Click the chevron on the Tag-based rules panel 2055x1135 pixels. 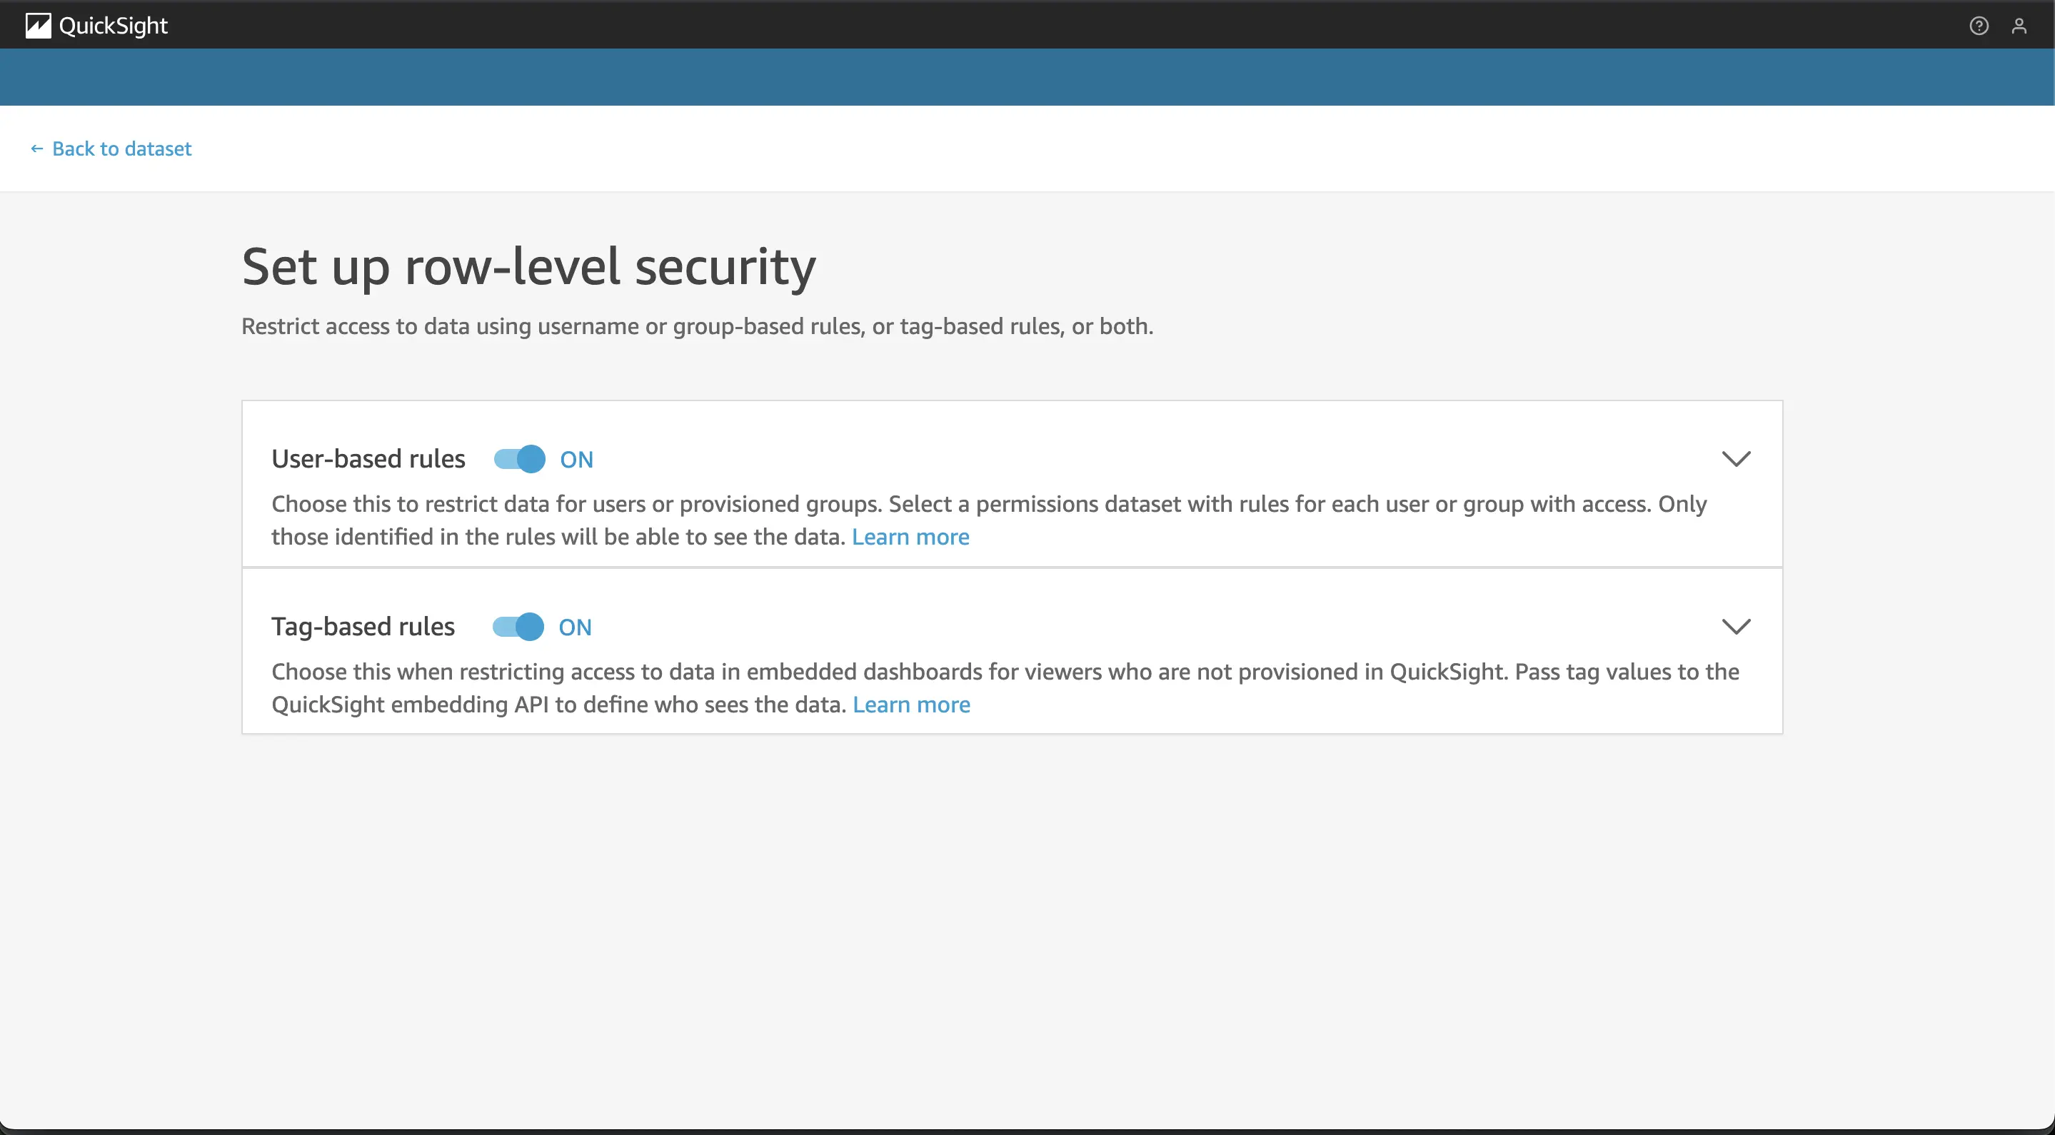pyautogui.click(x=1737, y=626)
